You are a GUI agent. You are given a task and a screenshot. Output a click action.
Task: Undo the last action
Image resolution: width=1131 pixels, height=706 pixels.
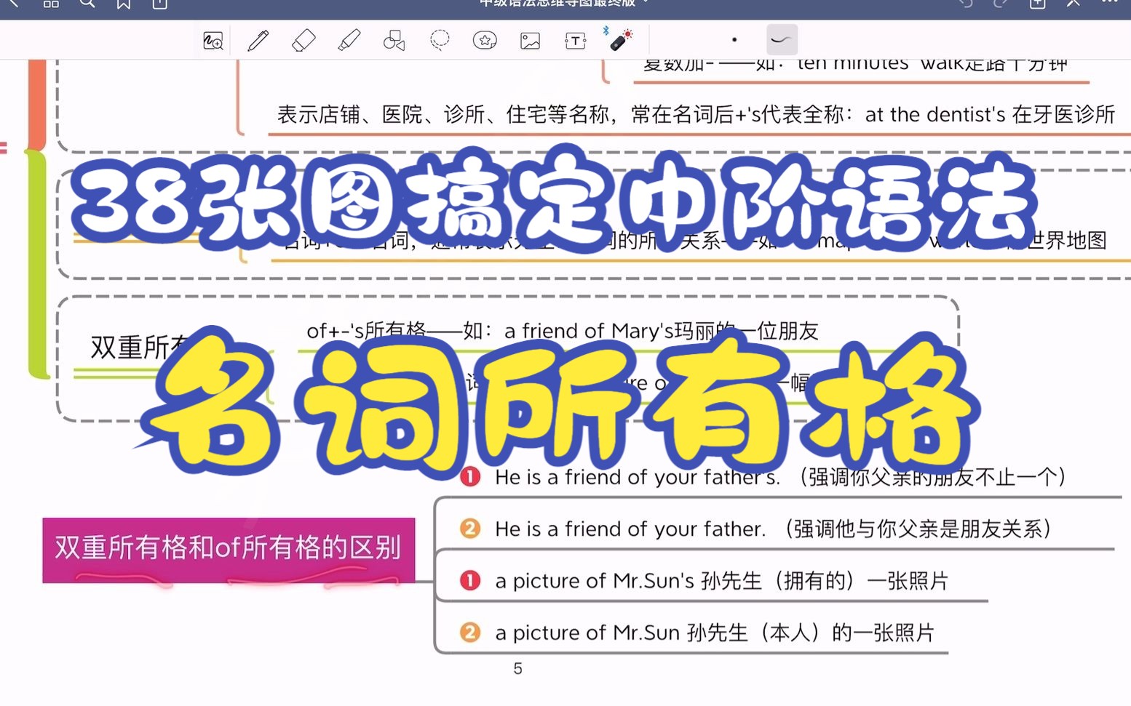966,4
